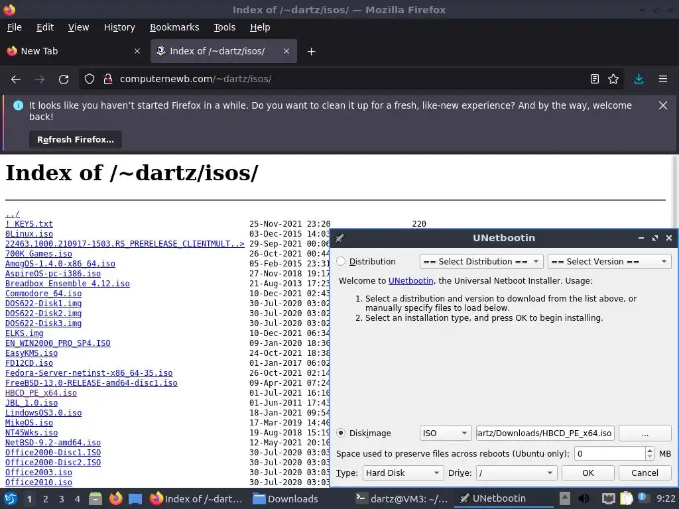Viewport: 679px width, 509px height.
Task: Open the network connection tray icon
Action: [x=608, y=498]
